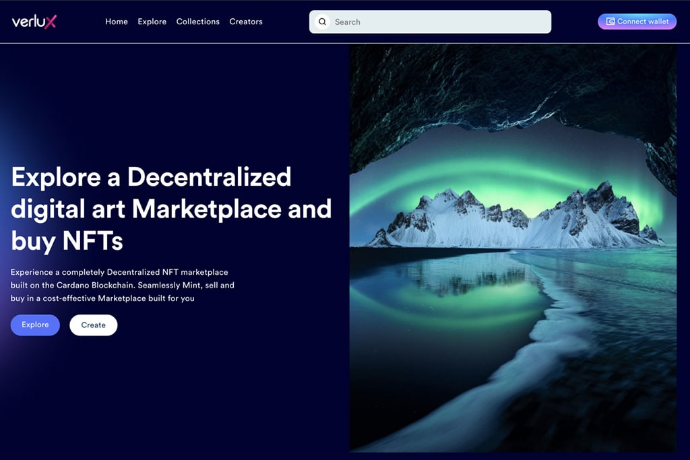Select Collections in the top navigation

[197, 22]
